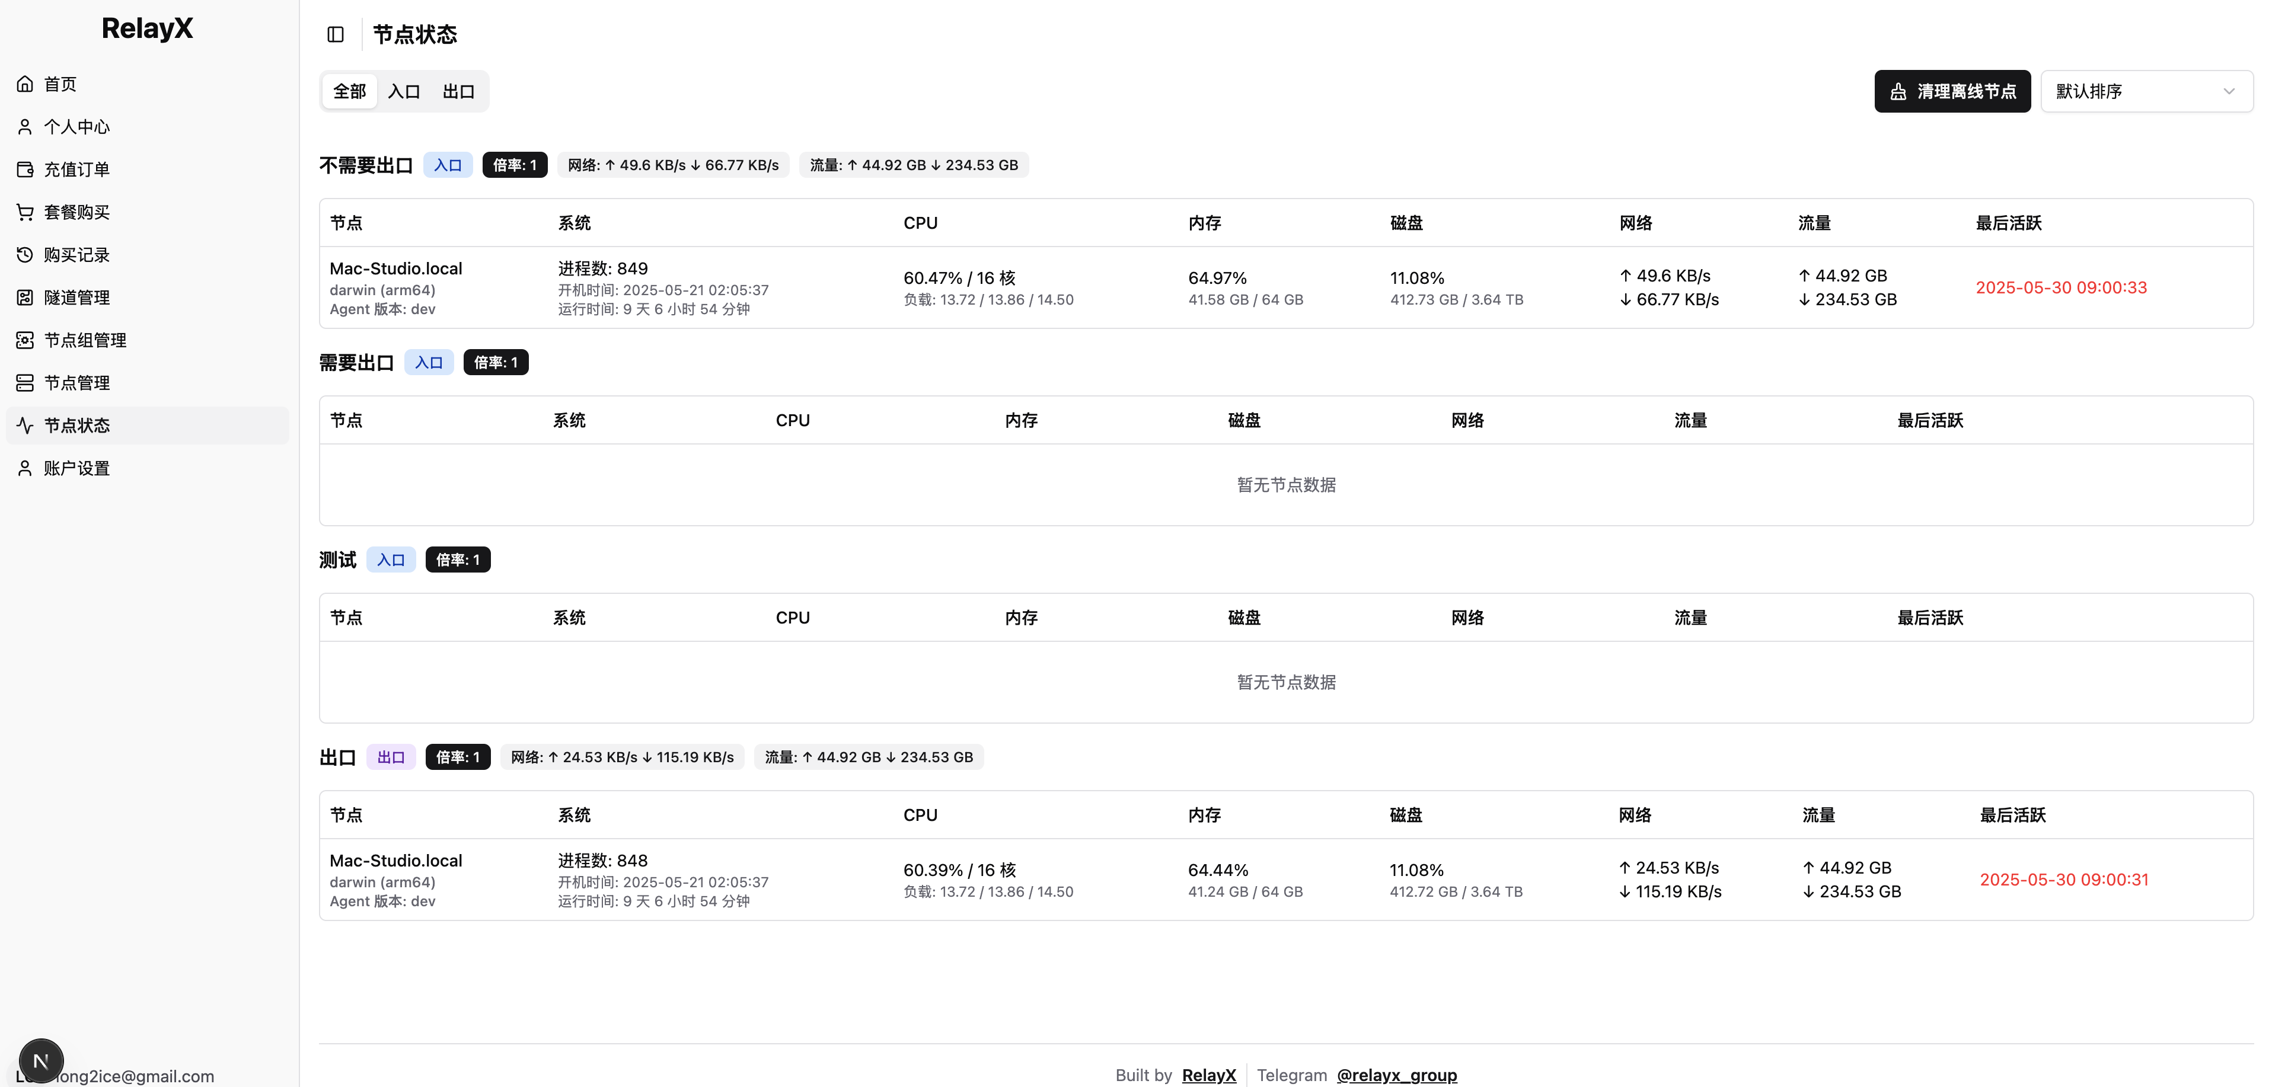Click the shopping cart icon for 套餐购买
Image resolution: width=2272 pixels, height=1087 pixels.
(25, 212)
